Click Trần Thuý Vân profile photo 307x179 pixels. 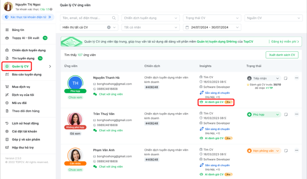click(75, 119)
